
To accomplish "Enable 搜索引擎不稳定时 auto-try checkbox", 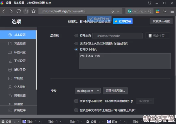I will pos(76,101).
